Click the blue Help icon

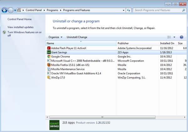(181, 37)
